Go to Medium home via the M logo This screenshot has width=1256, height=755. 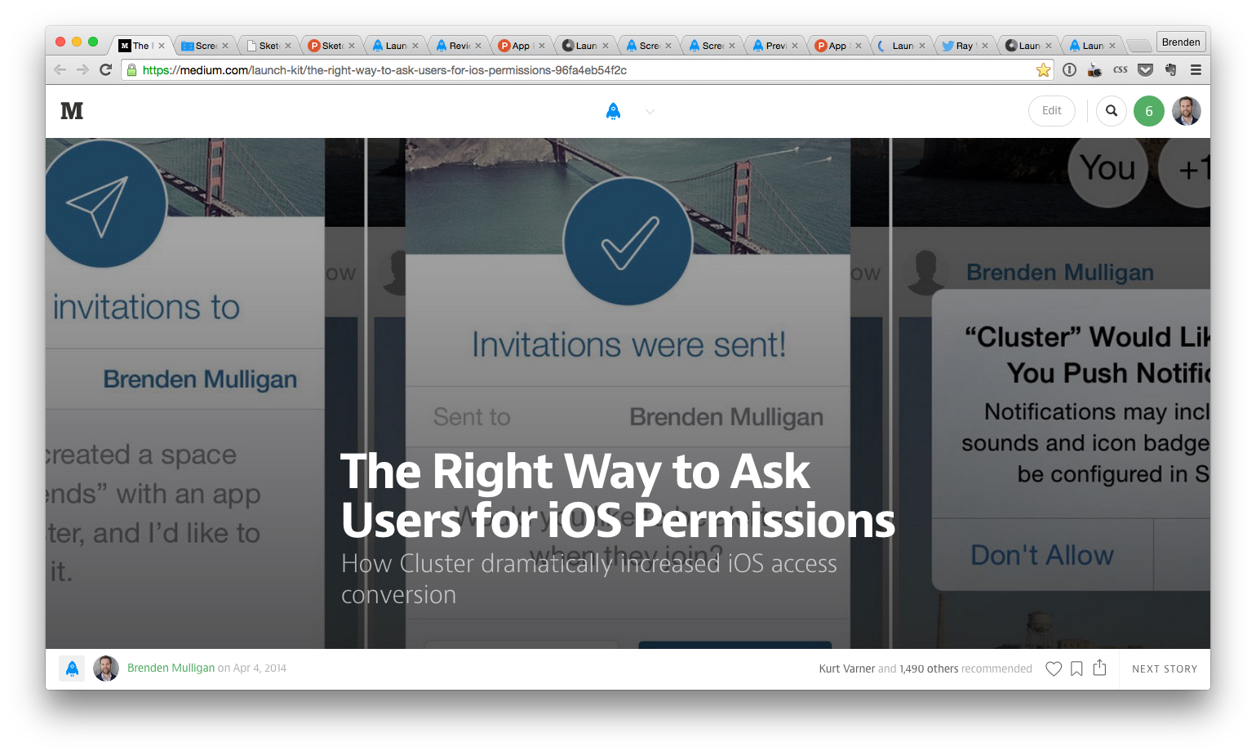tap(72, 111)
